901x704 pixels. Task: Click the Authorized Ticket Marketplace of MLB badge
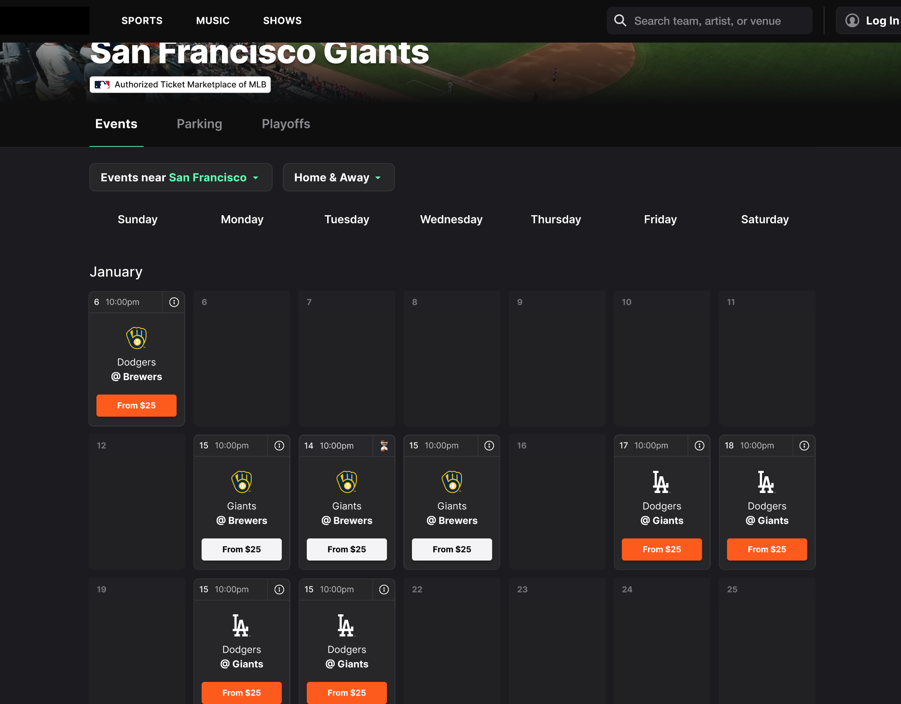pos(180,85)
